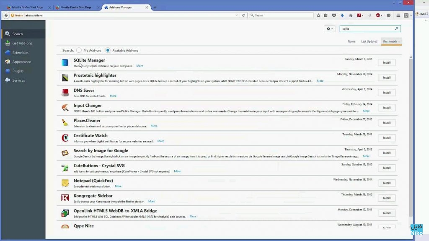Click the magnifier in add-on search box

coord(396,29)
